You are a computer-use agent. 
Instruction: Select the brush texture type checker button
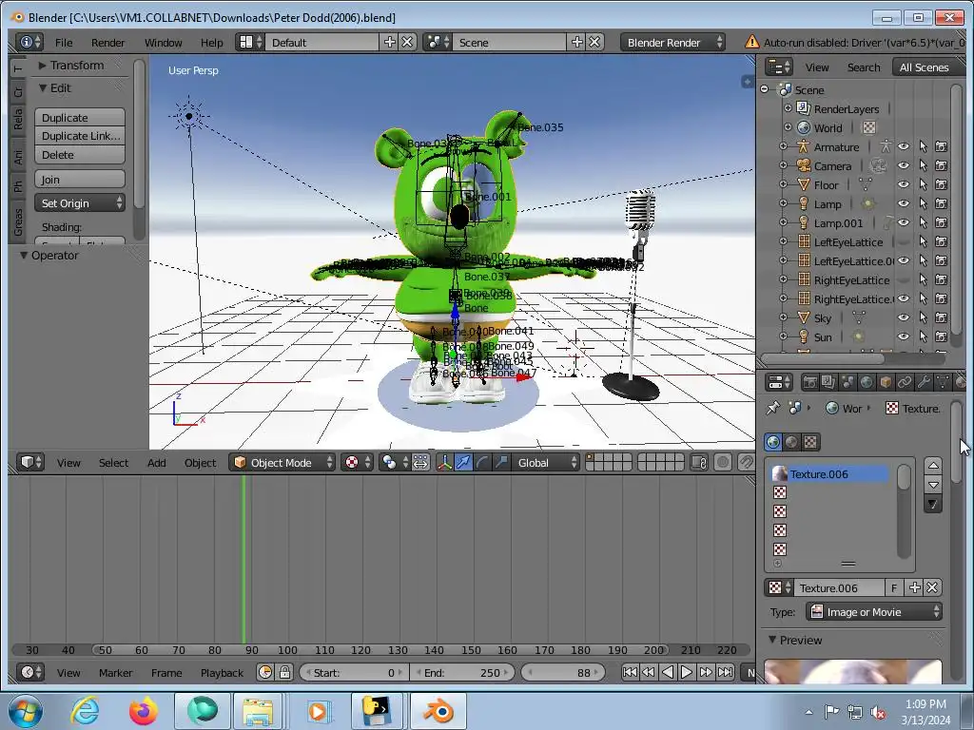[810, 441]
